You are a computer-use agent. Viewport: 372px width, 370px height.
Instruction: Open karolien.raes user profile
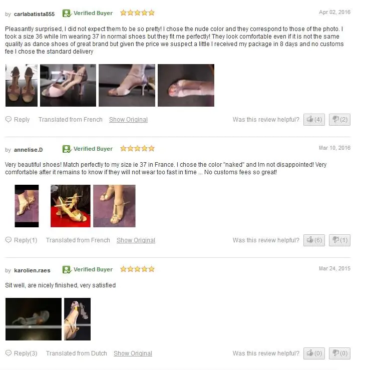click(32, 271)
